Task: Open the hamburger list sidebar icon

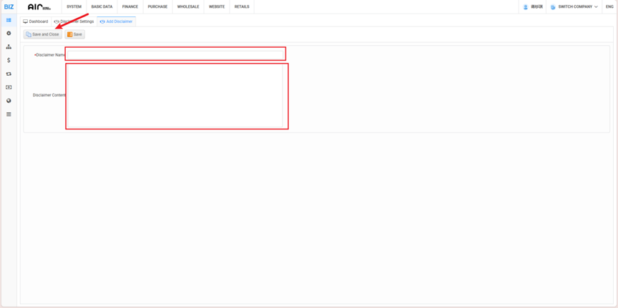Action: pyautogui.click(x=9, y=114)
